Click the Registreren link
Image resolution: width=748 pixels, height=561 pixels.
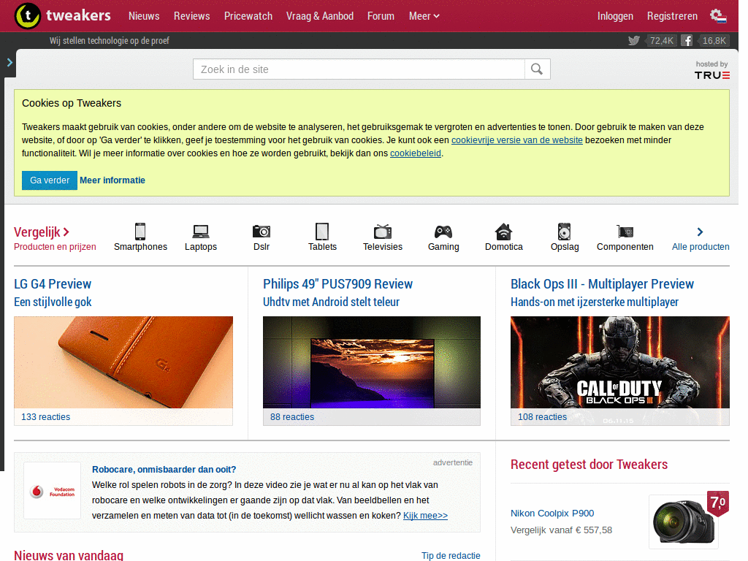point(672,16)
